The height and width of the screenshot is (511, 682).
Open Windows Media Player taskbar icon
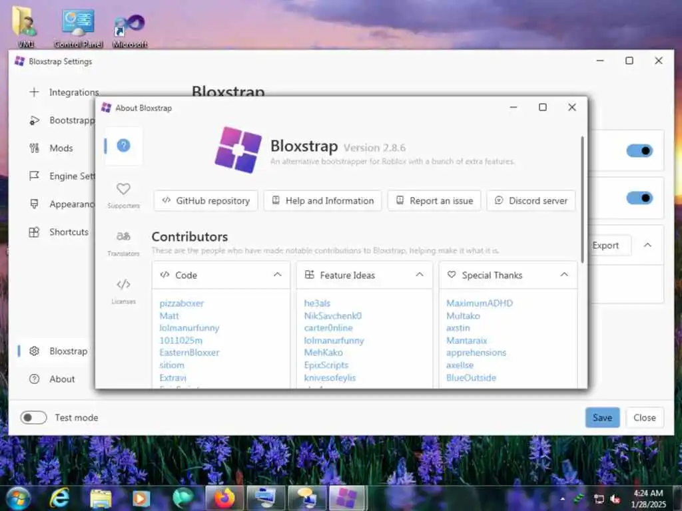click(141, 498)
